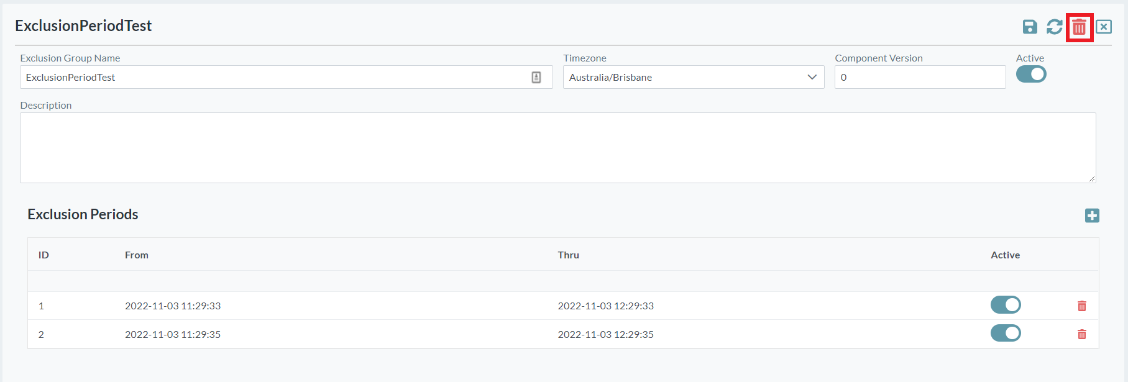Delete the ExclusionPeriodTest group via trash icon
The height and width of the screenshot is (382, 1128).
1079,27
